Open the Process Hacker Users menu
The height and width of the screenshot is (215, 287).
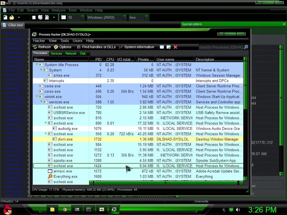77,41
